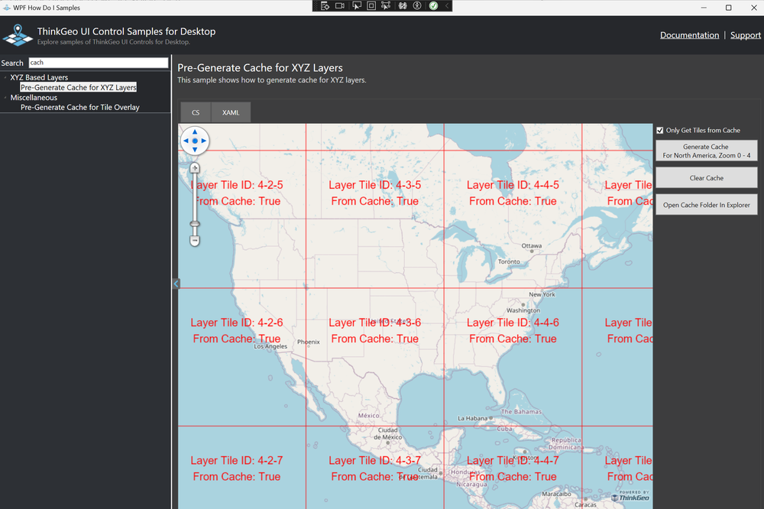This screenshot has height=509, width=764.
Task: Pan the map down with arrow
Action: [195, 150]
